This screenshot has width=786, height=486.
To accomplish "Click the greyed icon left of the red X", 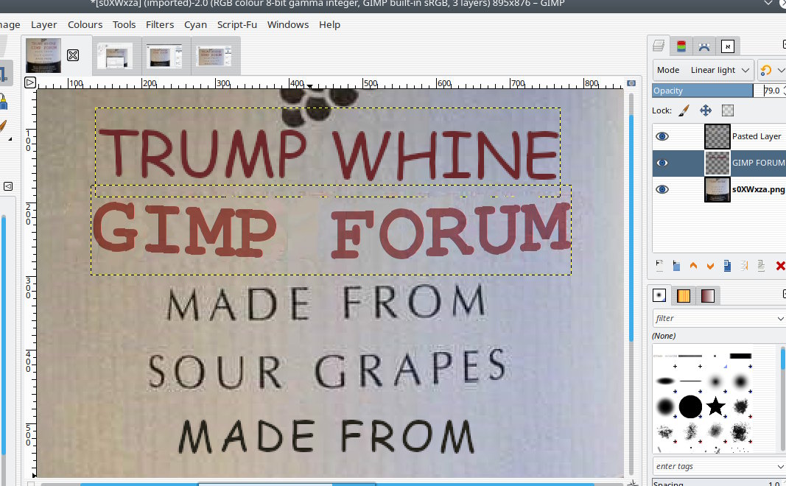I will tap(761, 266).
